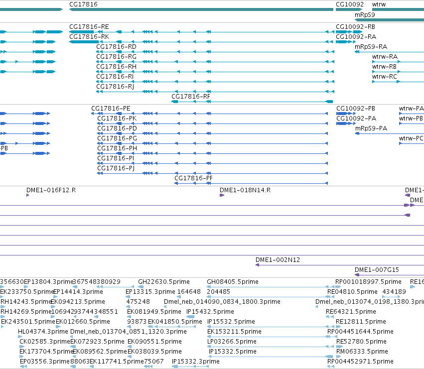Select EST HL04374.3prime
The image size is (424, 369).
point(43,332)
